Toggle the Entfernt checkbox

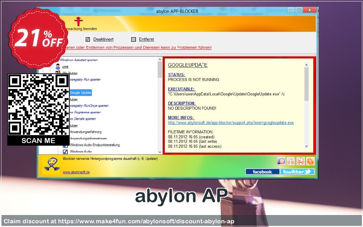(133, 39)
